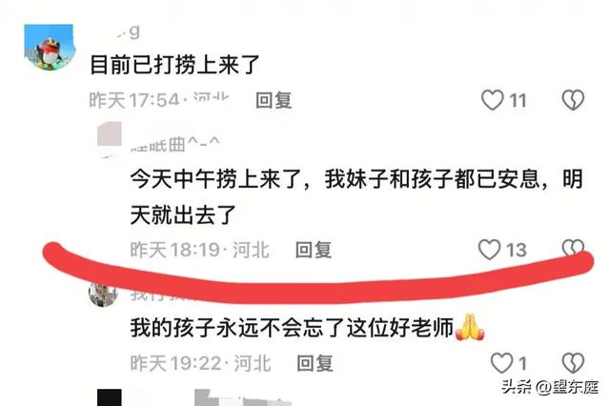Reply to the 17:54 comment
The image size is (610, 406).
click(274, 100)
